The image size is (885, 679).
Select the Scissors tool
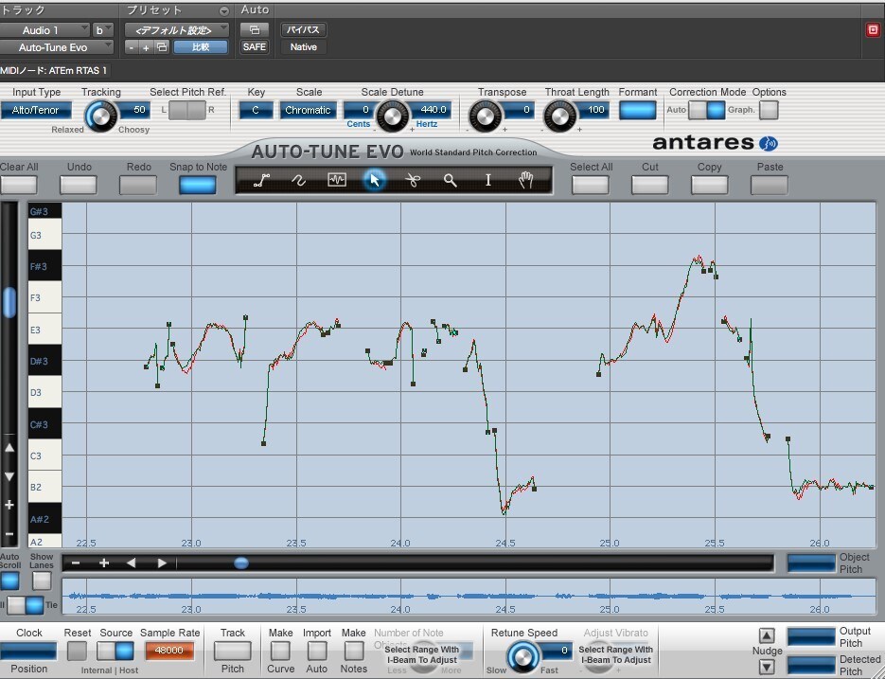tap(413, 180)
